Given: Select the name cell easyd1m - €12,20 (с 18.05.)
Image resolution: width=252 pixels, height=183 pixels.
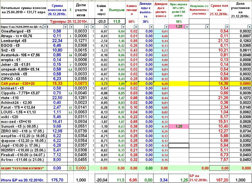Looking at the screenshot, I should (x=24, y=136).
